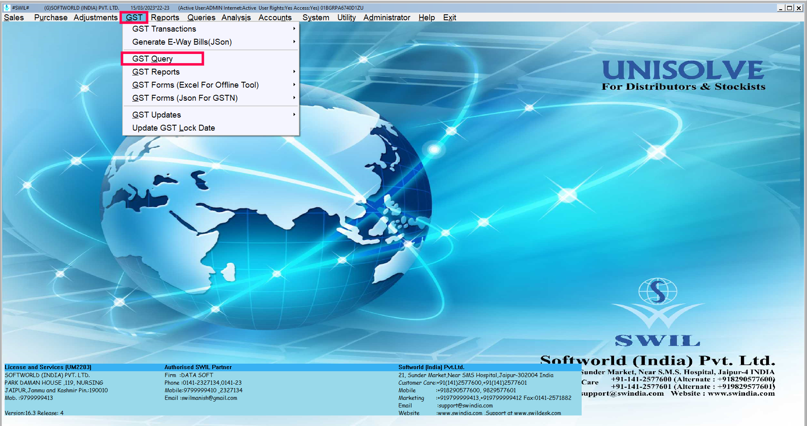This screenshot has width=807, height=426.
Task: Expand GST Transactions submenu arrow
Action: click(294, 29)
